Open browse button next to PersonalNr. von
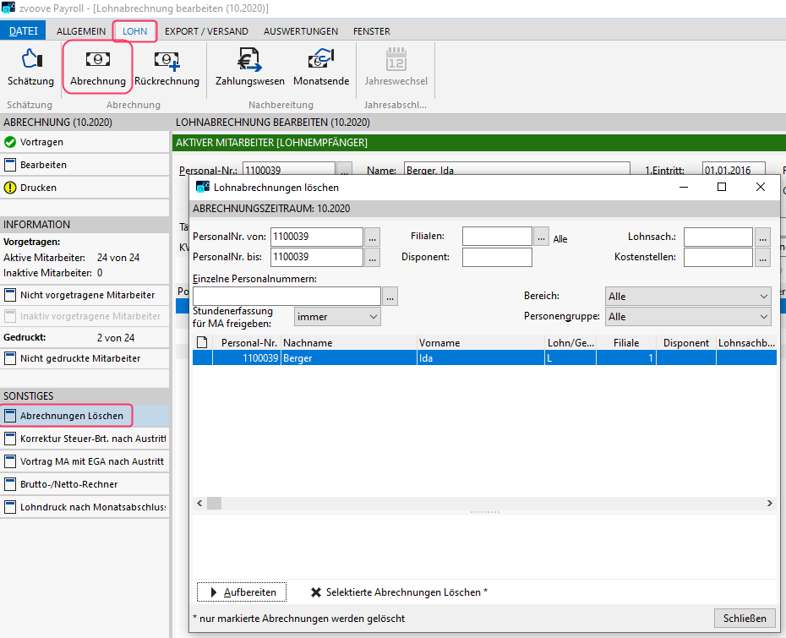The image size is (786, 638). [x=373, y=237]
